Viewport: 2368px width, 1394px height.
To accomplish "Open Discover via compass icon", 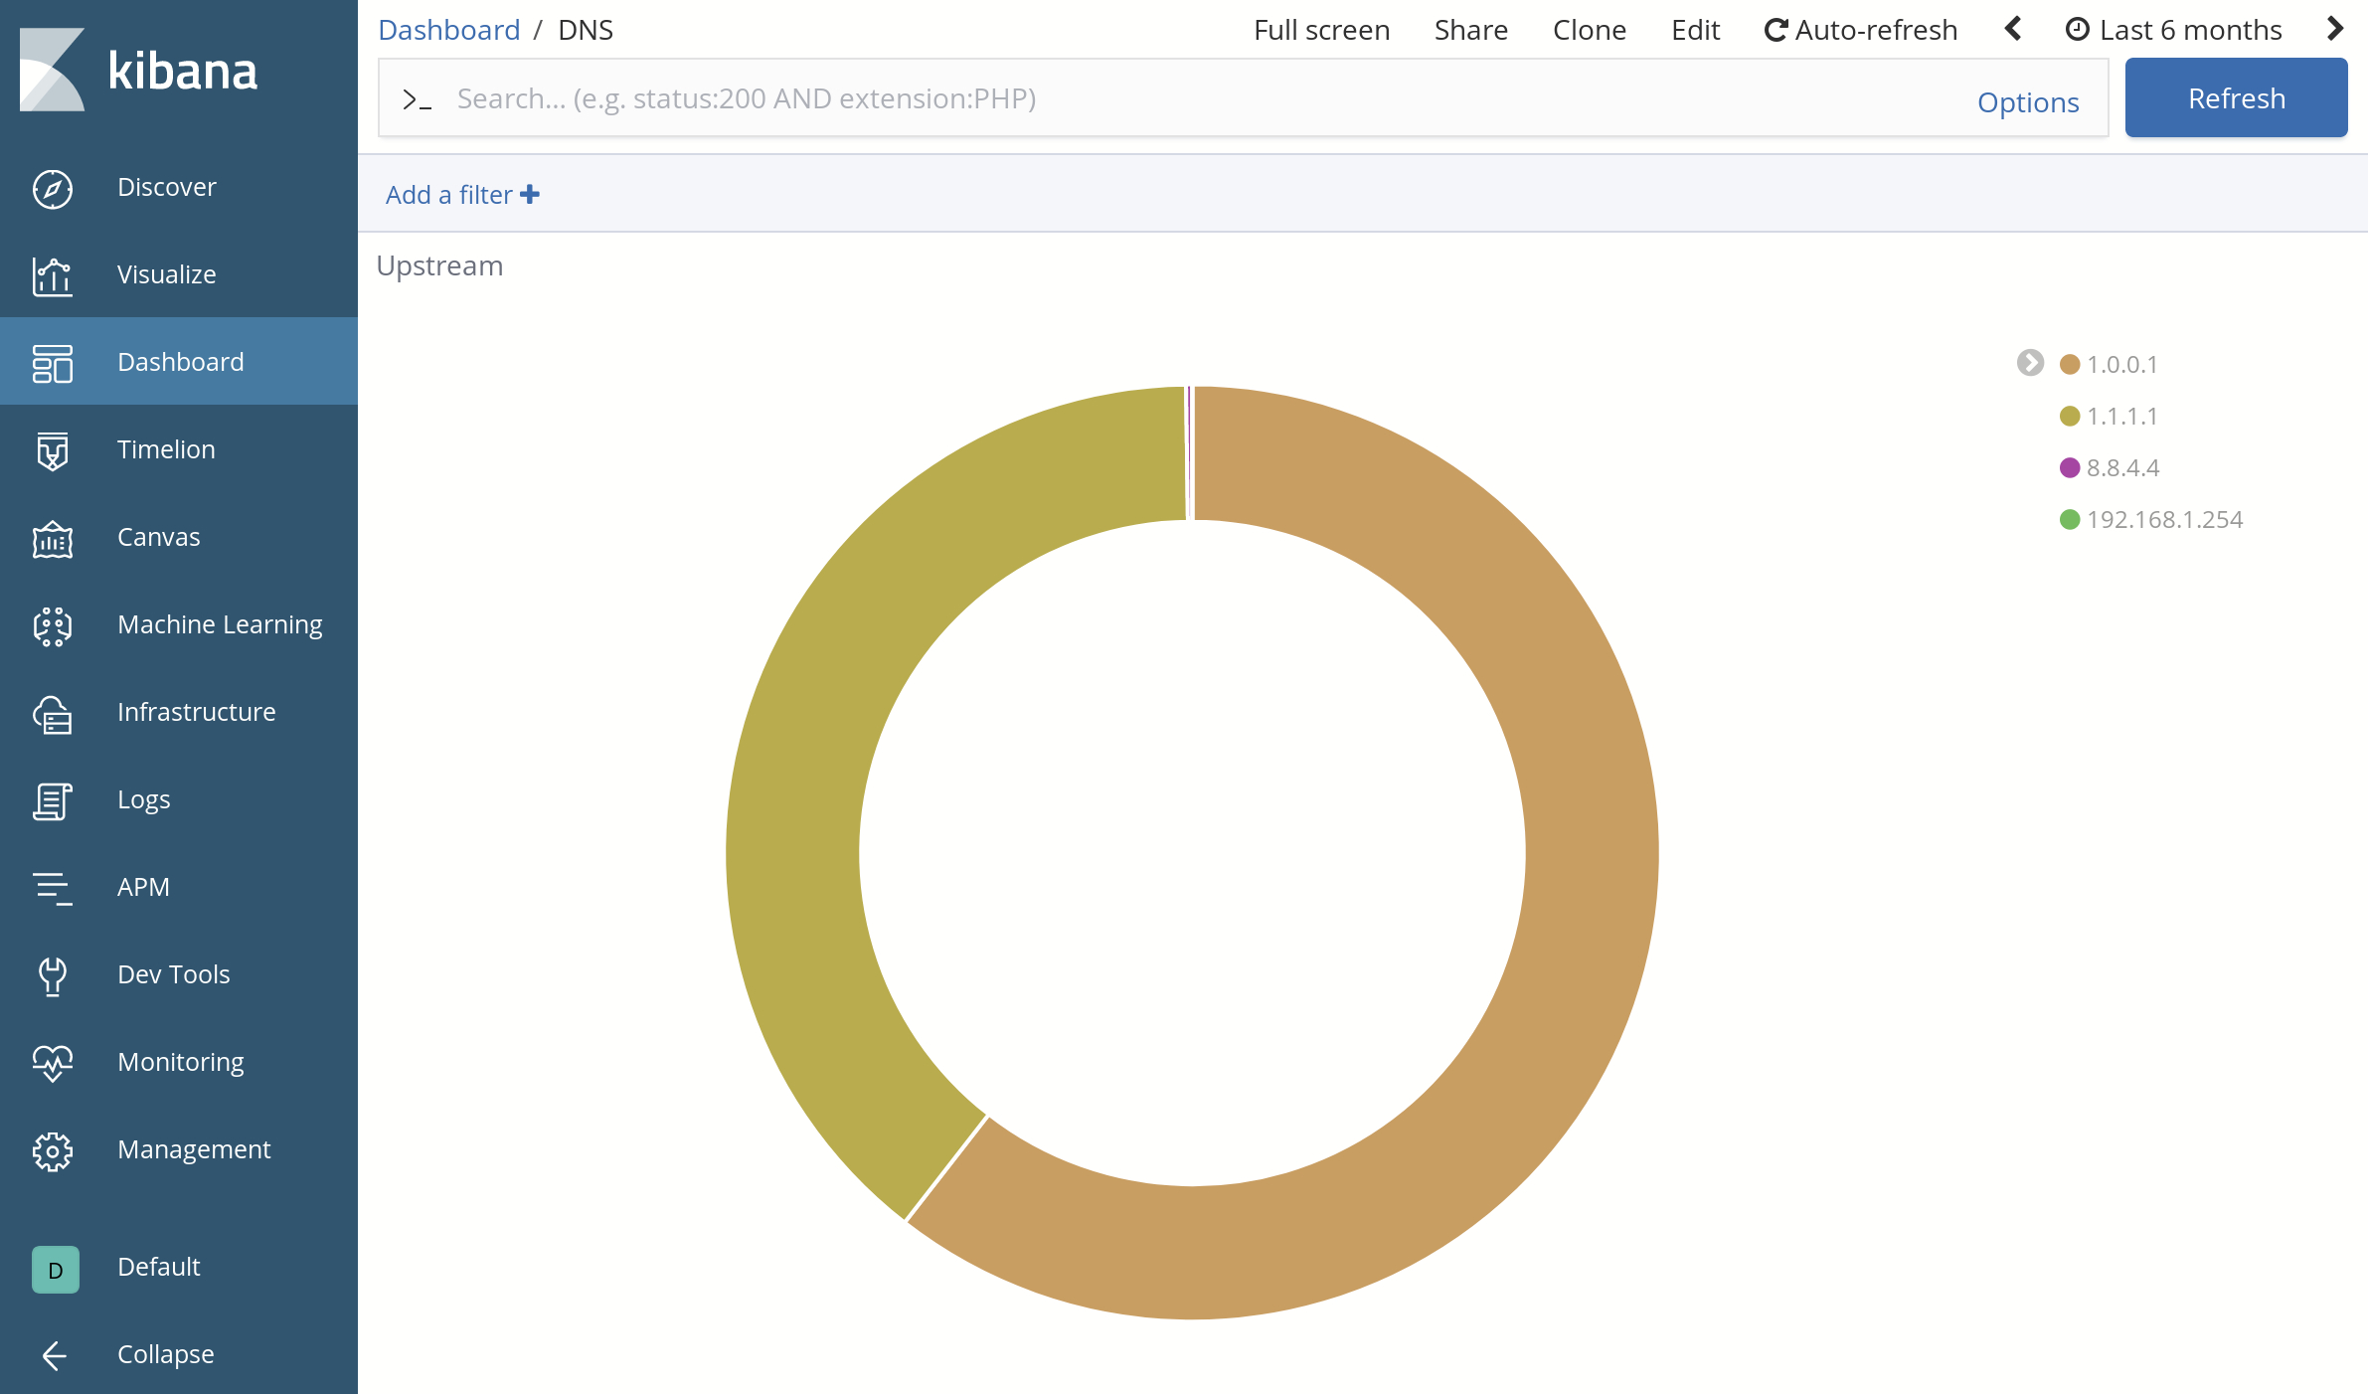I will pyautogui.click(x=53, y=189).
